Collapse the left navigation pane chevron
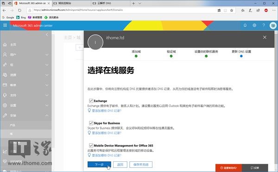This screenshot has height=172, width=278. [x=47, y=34]
